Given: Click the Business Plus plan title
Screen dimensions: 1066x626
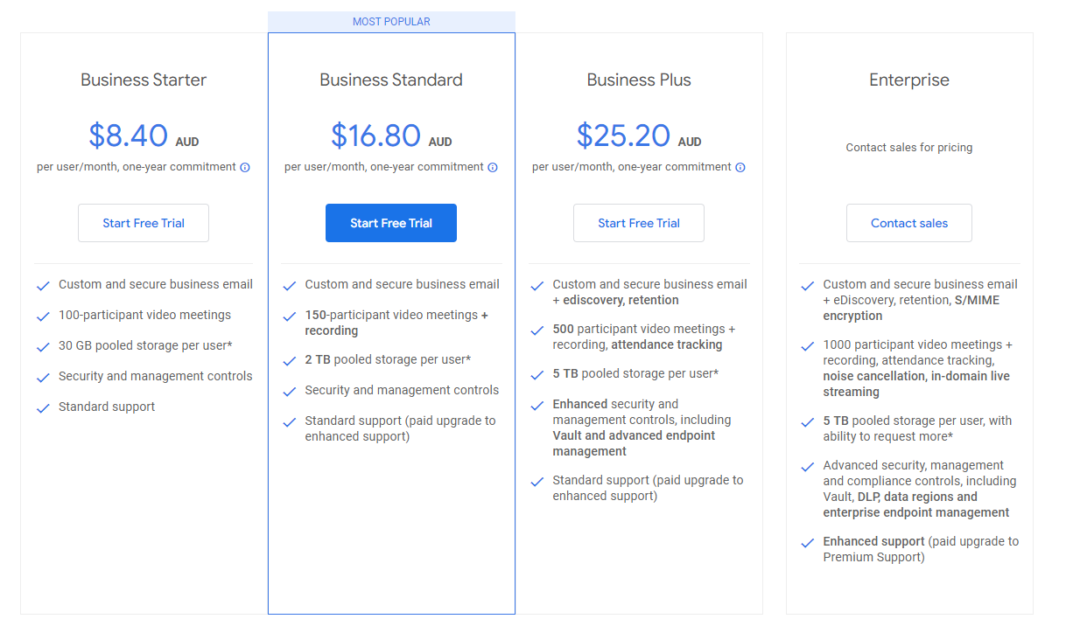Looking at the screenshot, I should tap(639, 80).
